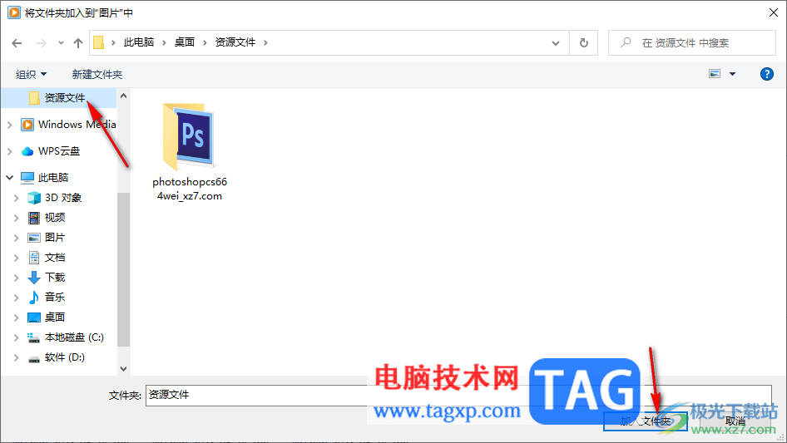Go up one folder level
Image resolution: width=787 pixels, height=443 pixels.
(78, 43)
